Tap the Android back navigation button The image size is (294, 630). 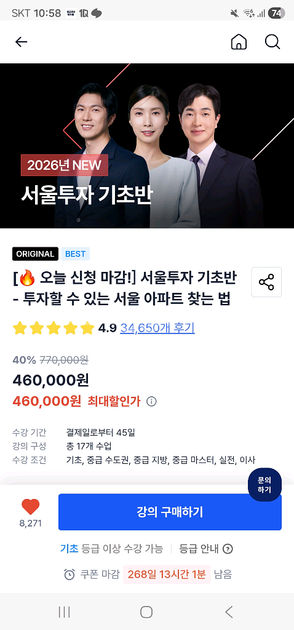(x=229, y=612)
